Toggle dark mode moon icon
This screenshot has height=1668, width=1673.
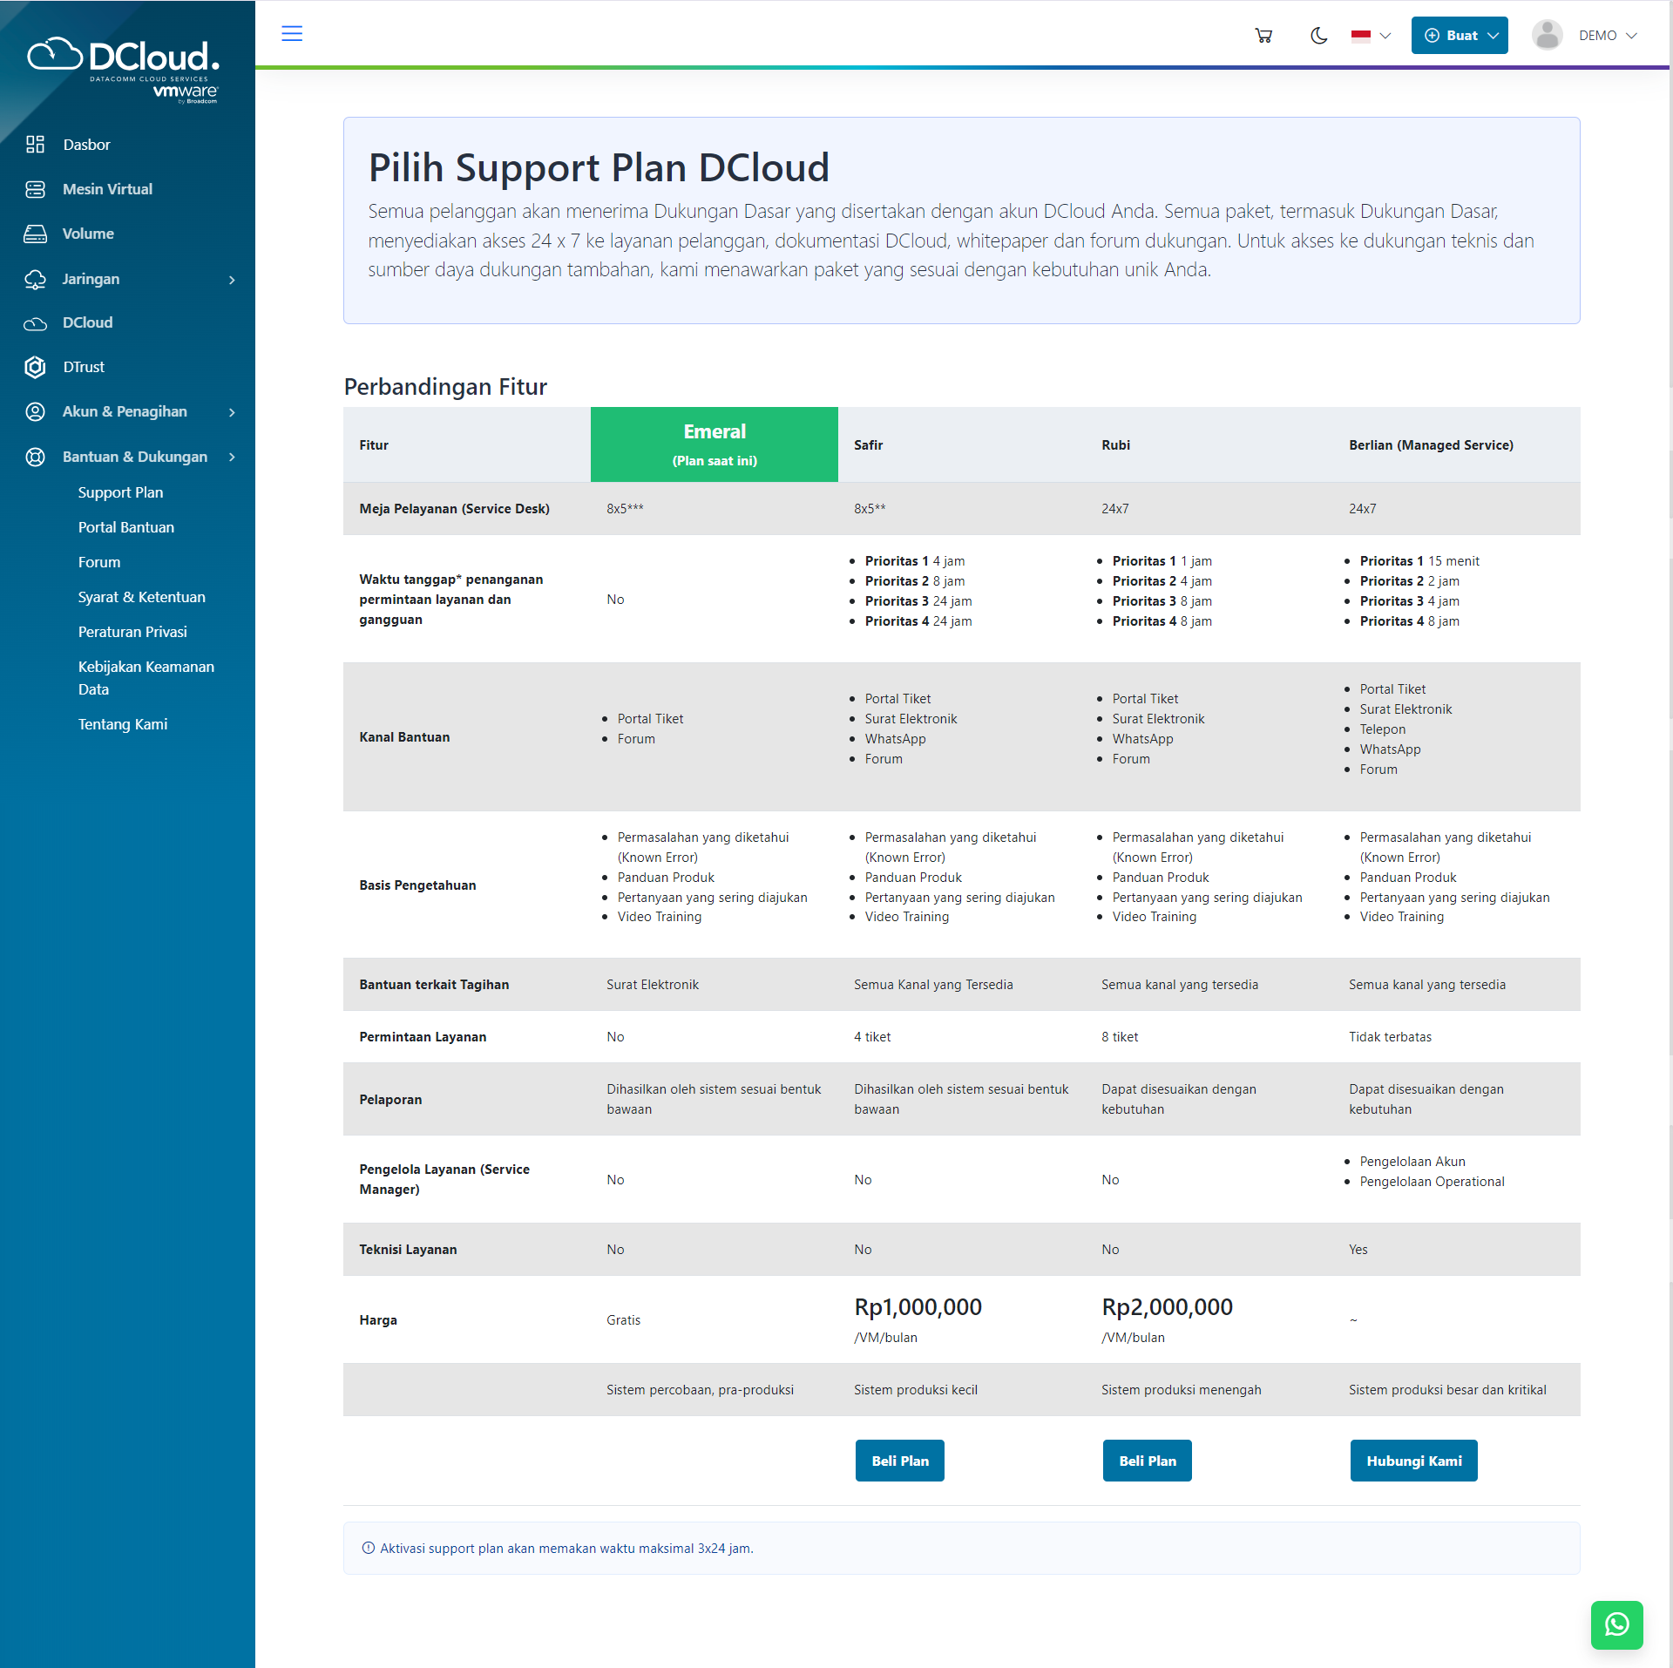click(x=1318, y=36)
